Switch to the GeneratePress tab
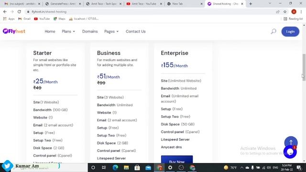 [x=63, y=4]
